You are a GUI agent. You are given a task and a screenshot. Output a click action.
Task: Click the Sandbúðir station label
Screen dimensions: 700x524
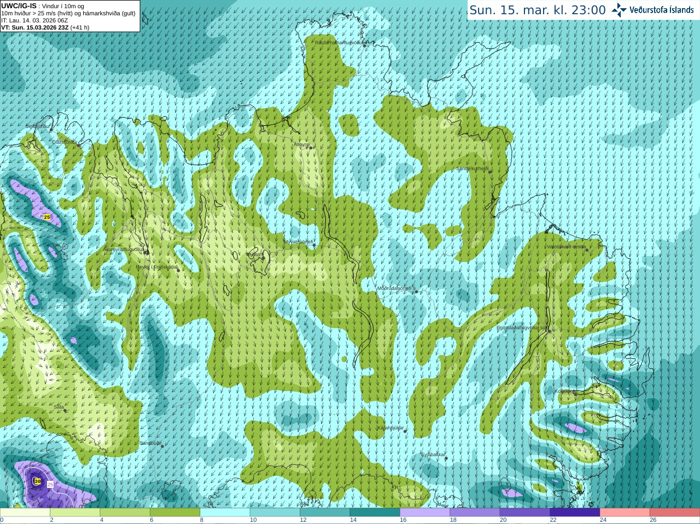[150, 443]
